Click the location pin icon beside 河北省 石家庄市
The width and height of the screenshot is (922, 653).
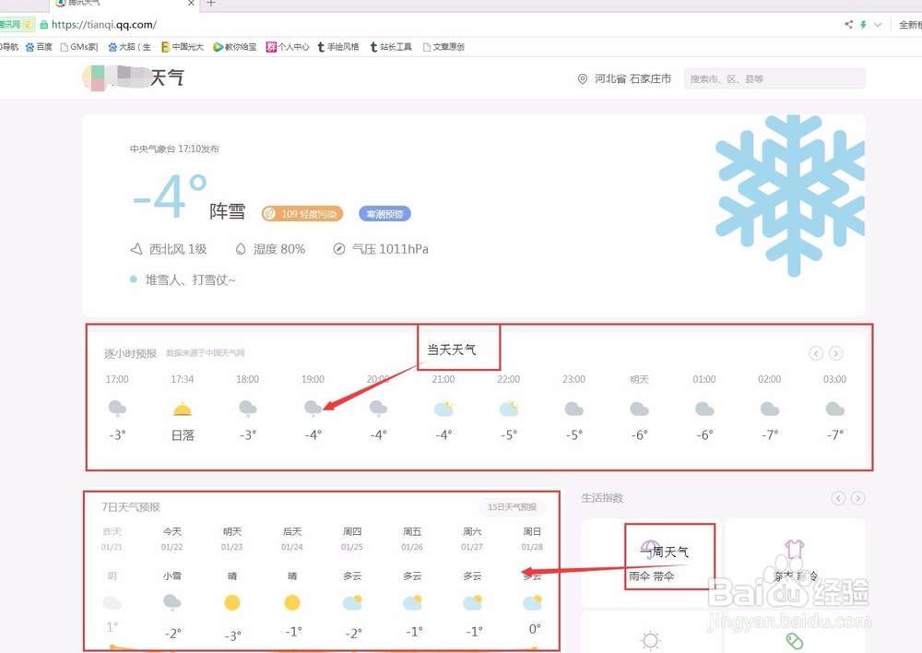pyautogui.click(x=581, y=78)
